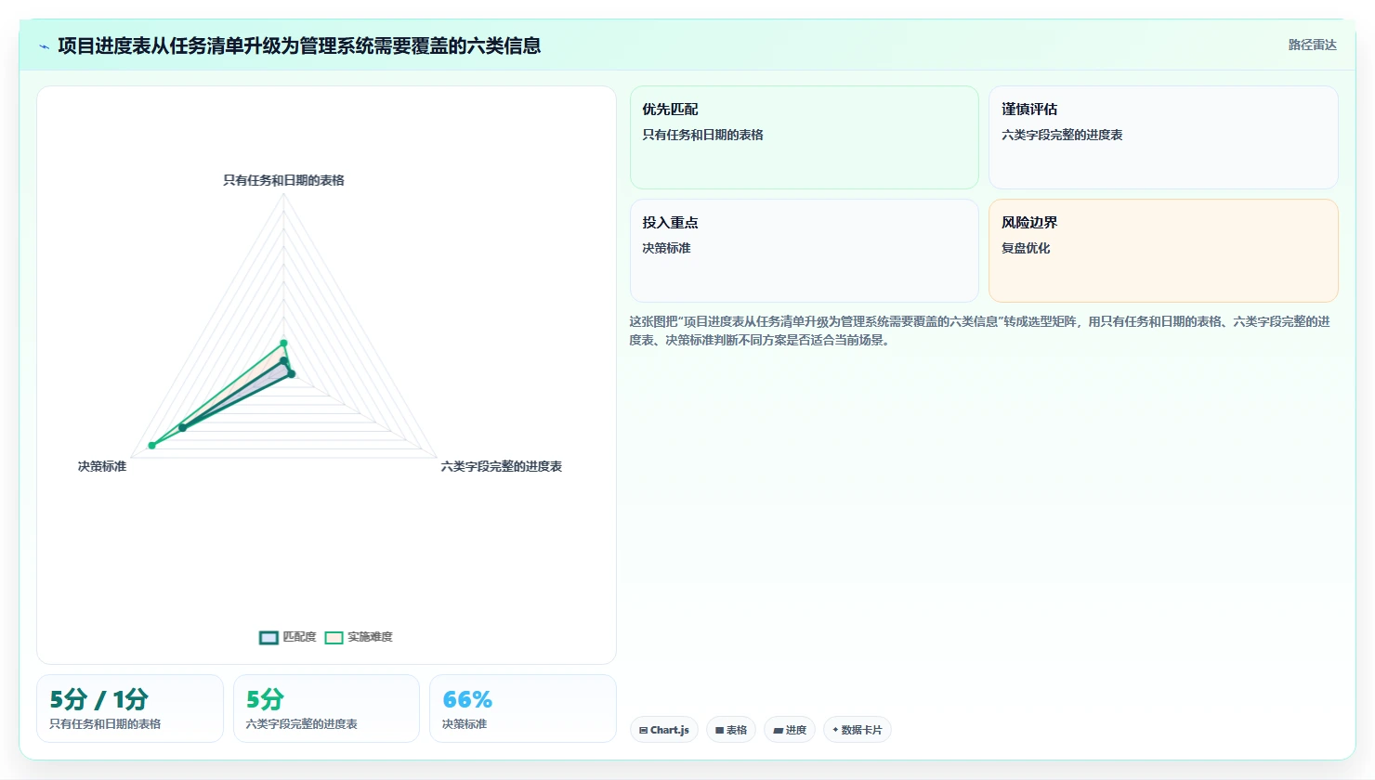The image size is (1375, 780).
Task: Open the orange 风险边界 card
Action: 1163,251
